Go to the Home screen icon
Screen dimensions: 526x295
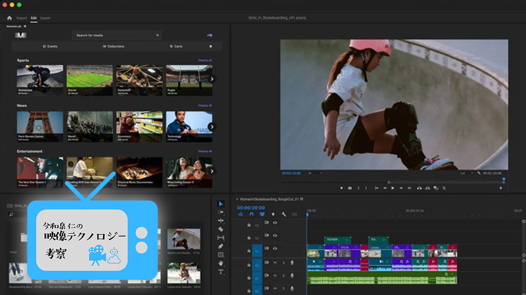(9, 18)
